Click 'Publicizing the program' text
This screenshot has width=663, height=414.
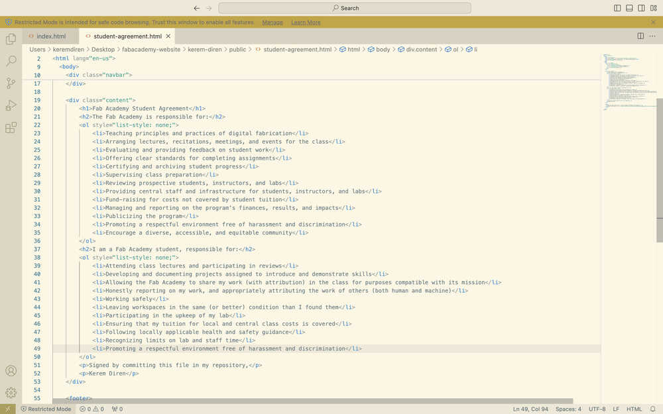coord(144,216)
